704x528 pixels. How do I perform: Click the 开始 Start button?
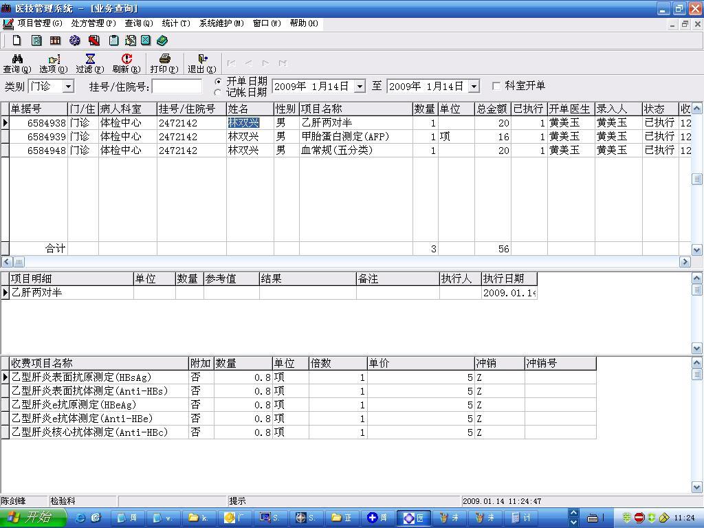[32, 518]
